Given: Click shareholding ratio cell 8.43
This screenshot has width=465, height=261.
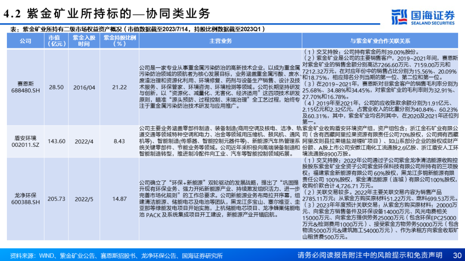Looking at the screenshot, I should [x=120, y=141].
